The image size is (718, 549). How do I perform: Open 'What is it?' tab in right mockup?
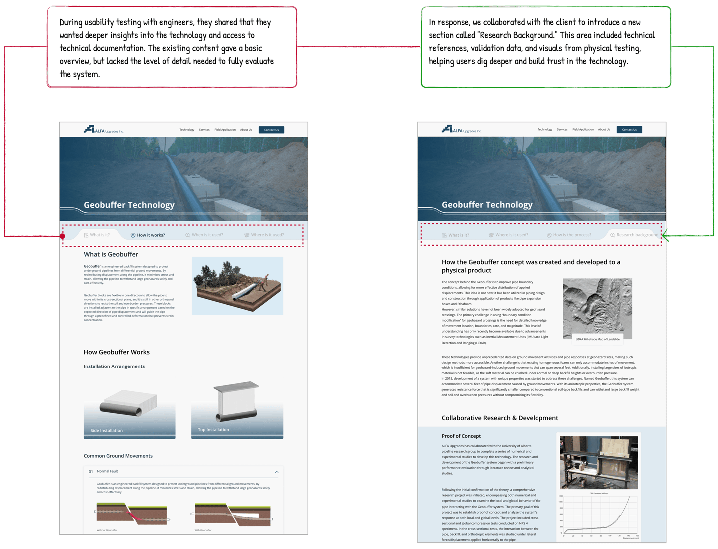point(455,235)
